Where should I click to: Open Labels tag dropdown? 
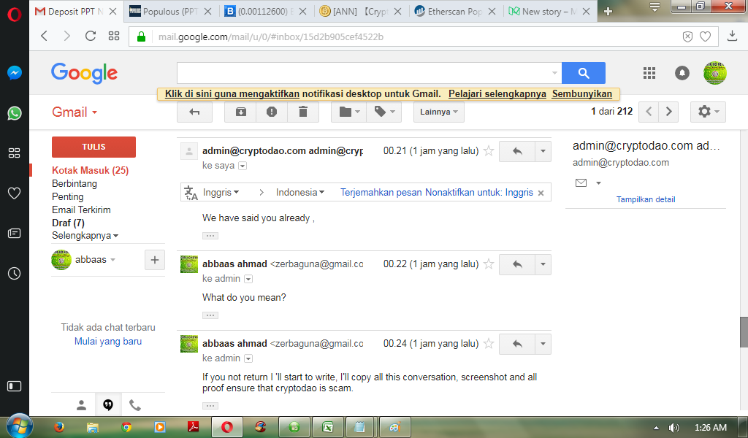(384, 112)
